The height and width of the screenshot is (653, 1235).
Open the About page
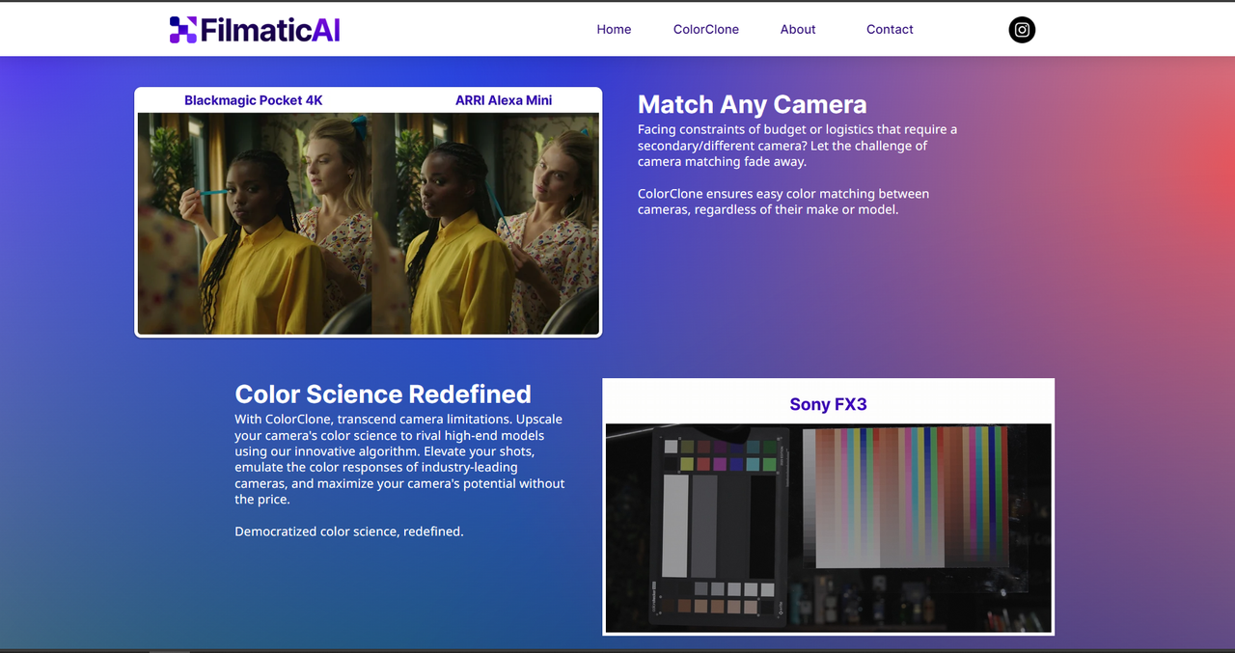pos(798,30)
